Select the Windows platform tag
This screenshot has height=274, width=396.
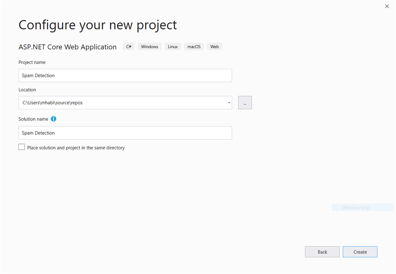click(149, 47)
